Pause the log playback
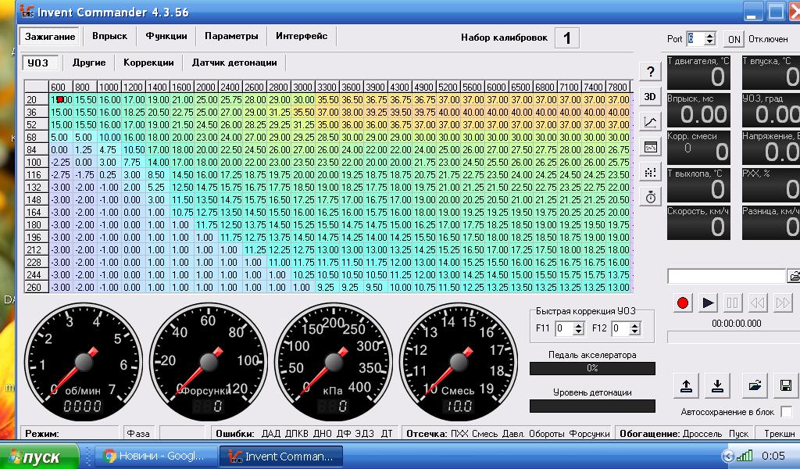 click(732, 303)
